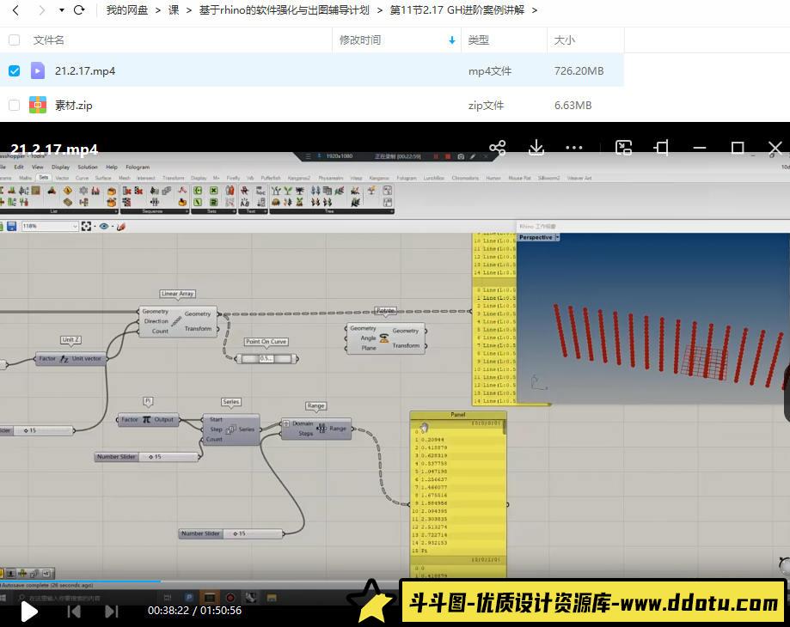Click the zip archive file icon

click(x=38, y=105)
